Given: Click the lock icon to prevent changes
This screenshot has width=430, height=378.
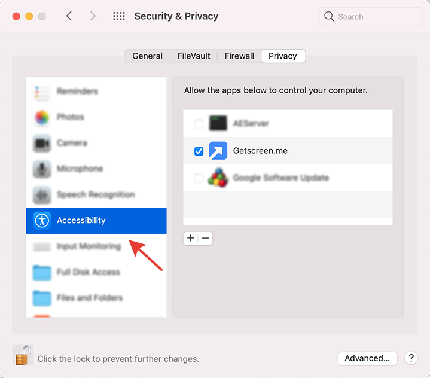Looking at the screenshot, I should [23, 356].
